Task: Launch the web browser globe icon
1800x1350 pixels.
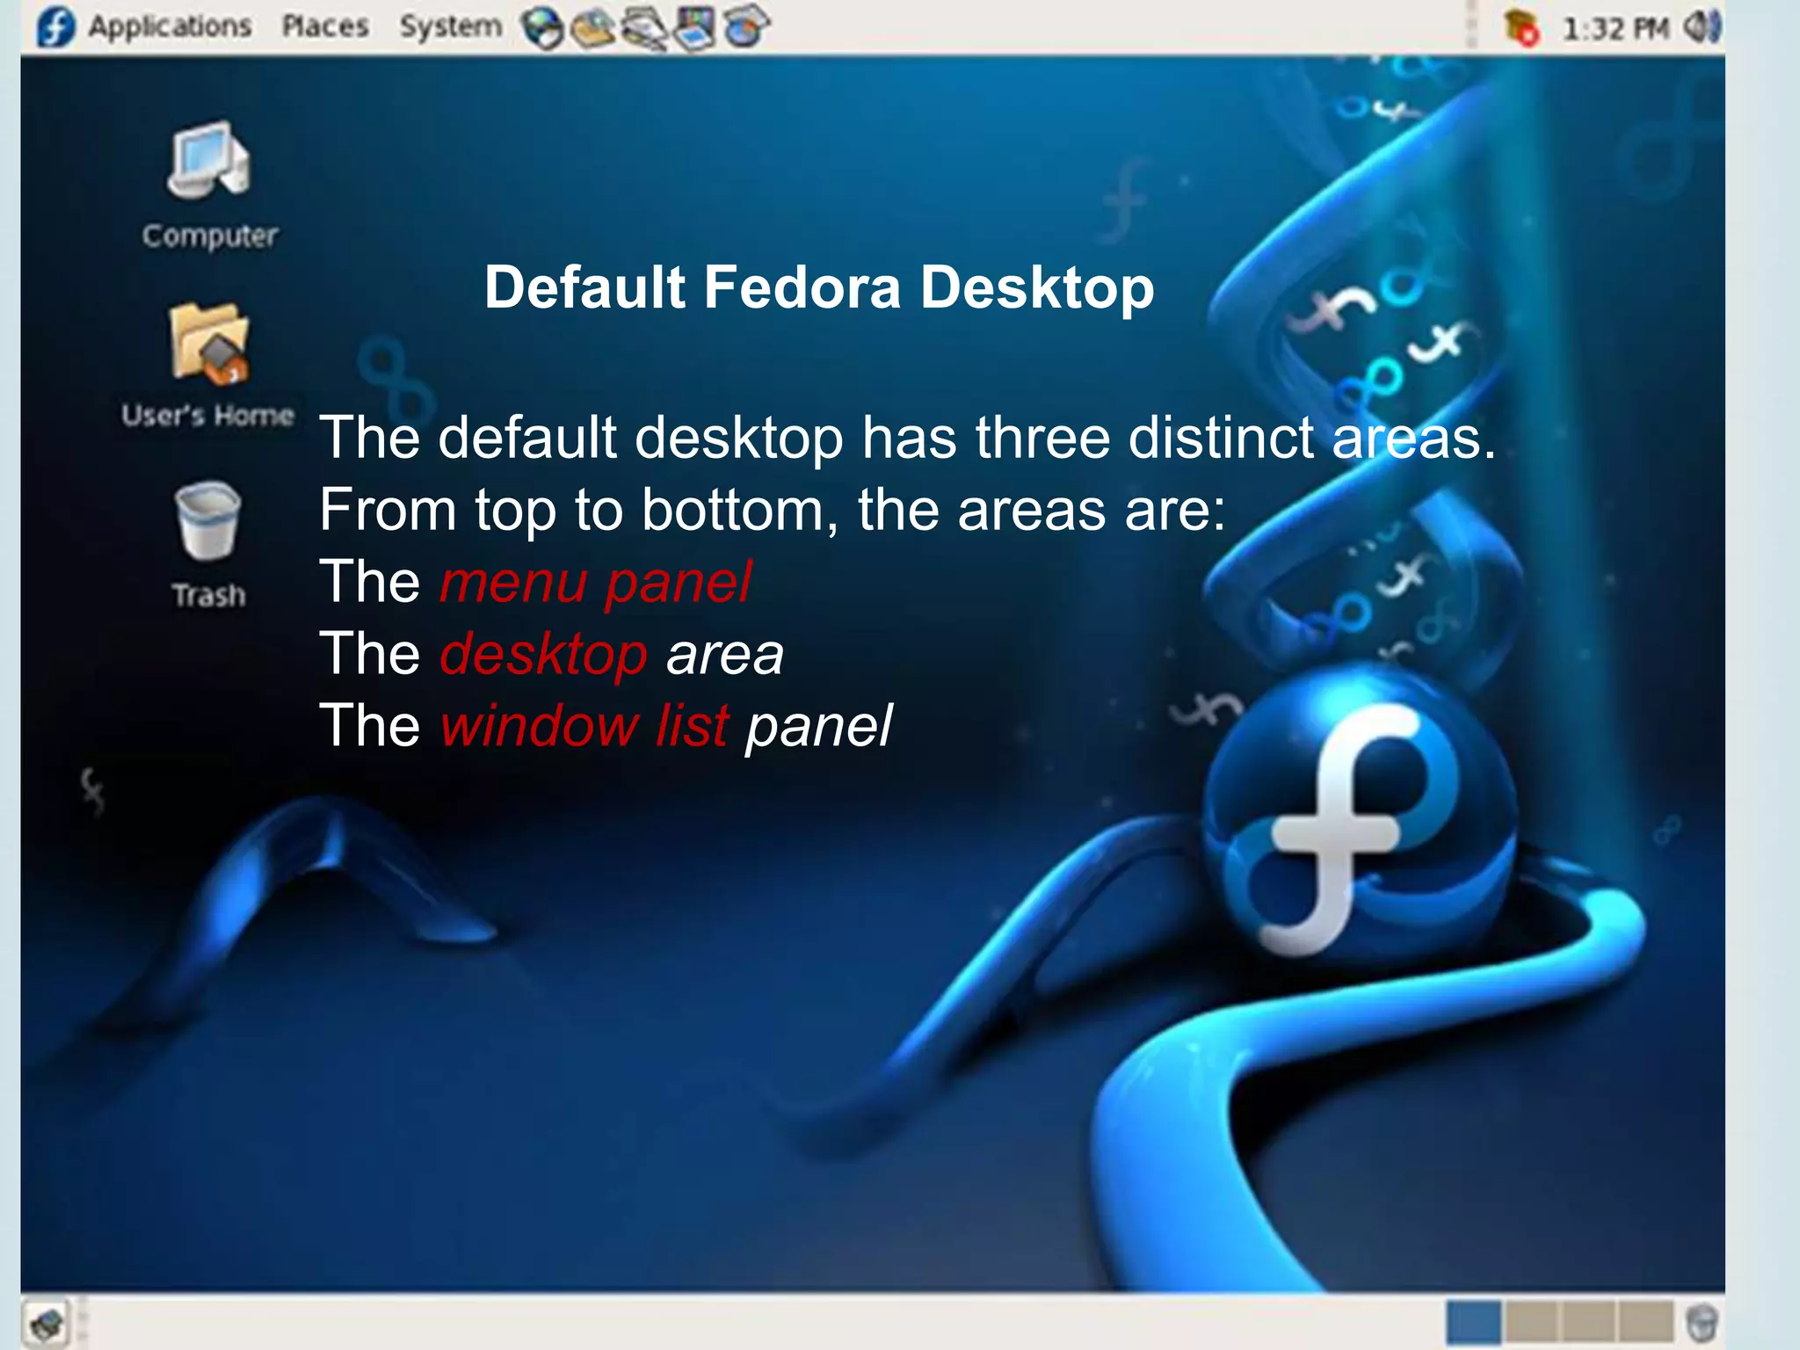Action: (542, 28)
